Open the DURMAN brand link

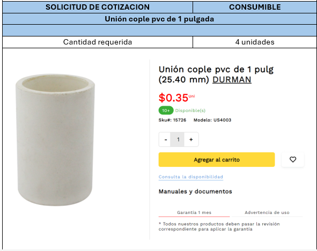pyautogui.click(x=232, y=79)
